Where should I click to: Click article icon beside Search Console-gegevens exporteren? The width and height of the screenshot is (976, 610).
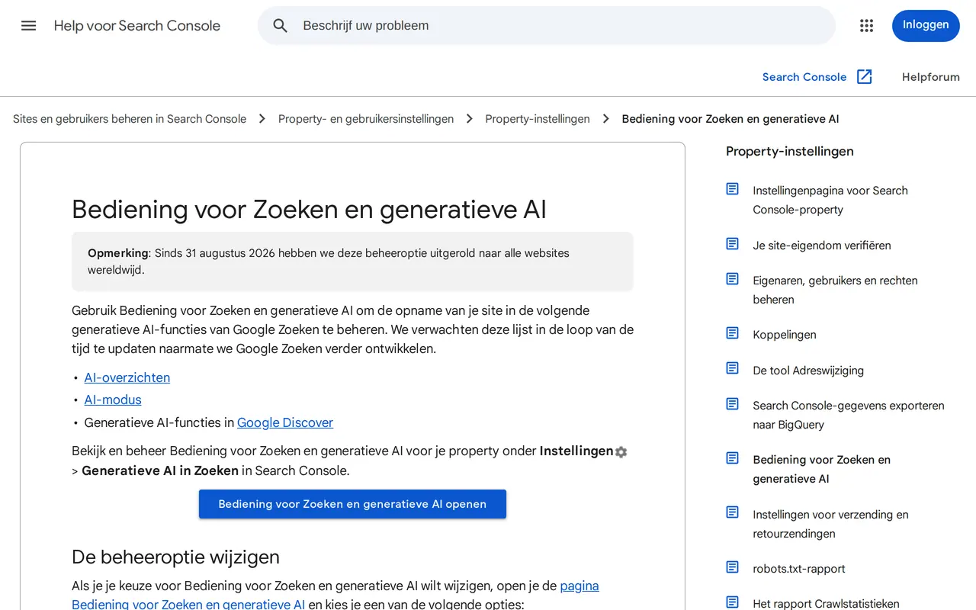tap(732, 404)
